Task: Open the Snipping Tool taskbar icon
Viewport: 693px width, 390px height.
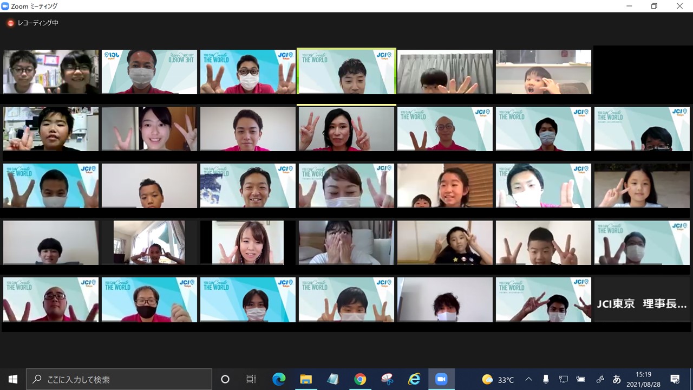Action: pyautogui.click(x=387, y=379)
